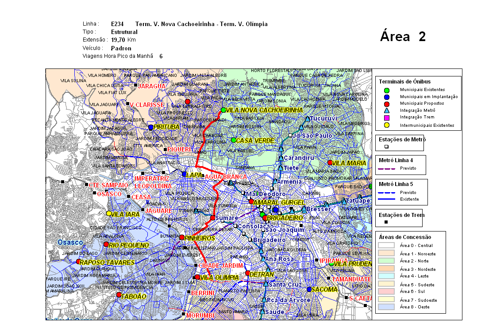The image size is (485, 334).
Task: Click the Área 2 - Norte color swatch
Action: [x=386, y=261]
